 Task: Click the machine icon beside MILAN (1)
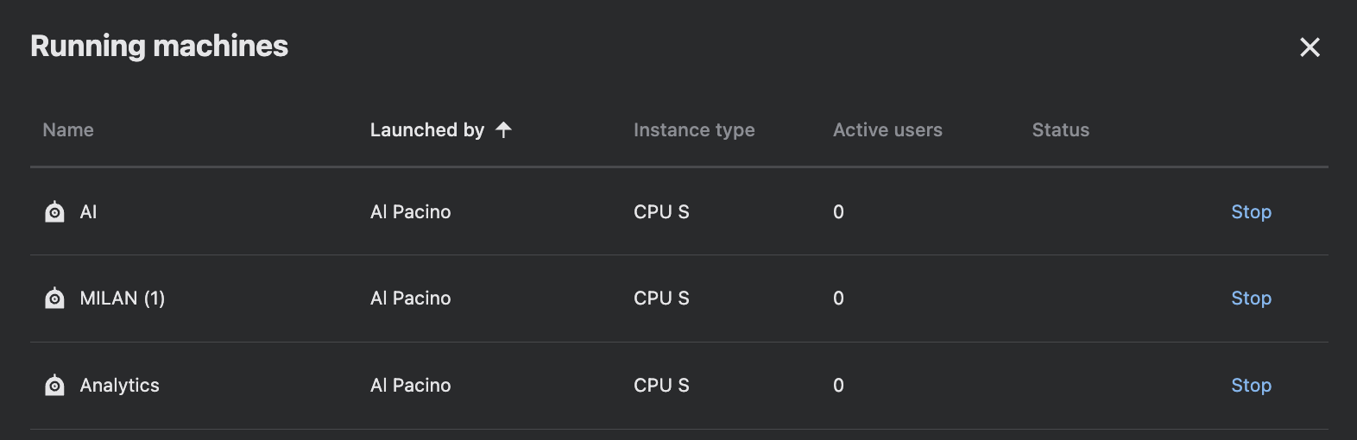(54, 298)
